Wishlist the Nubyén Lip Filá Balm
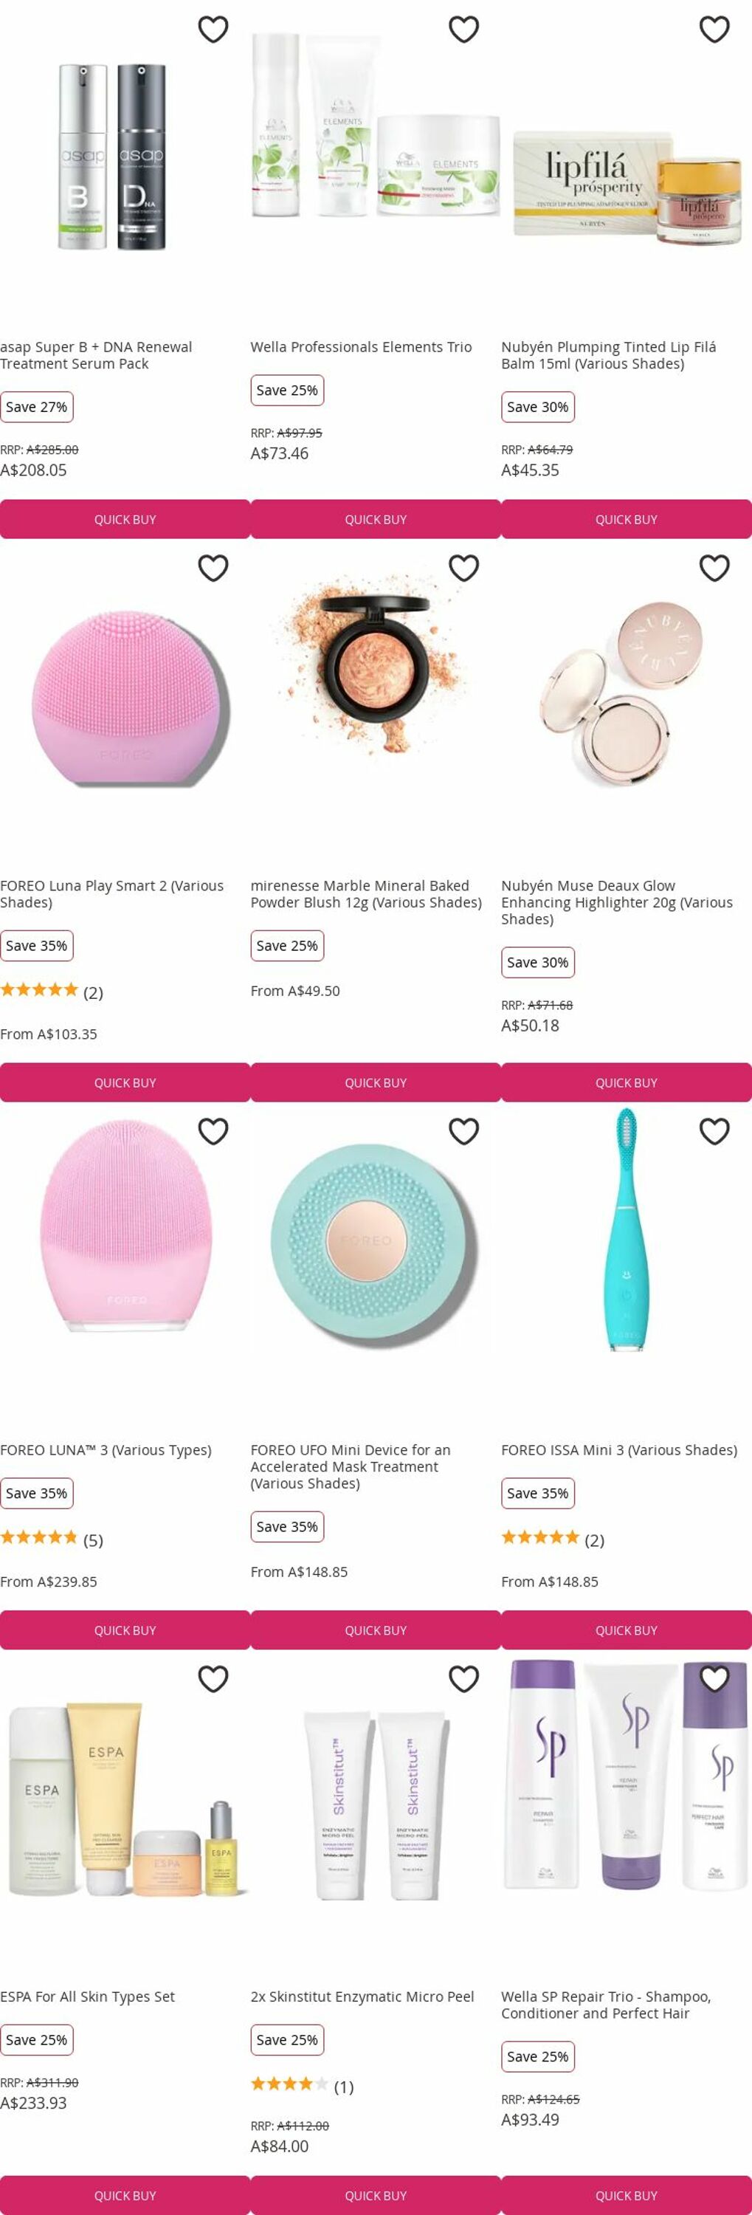This screenshot has width=752, height=2215. (x=714, y=30)
